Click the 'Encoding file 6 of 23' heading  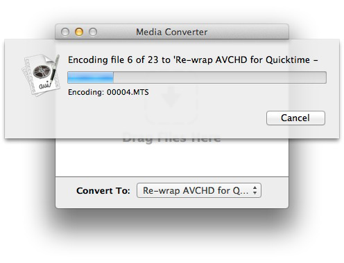(113, 60)
